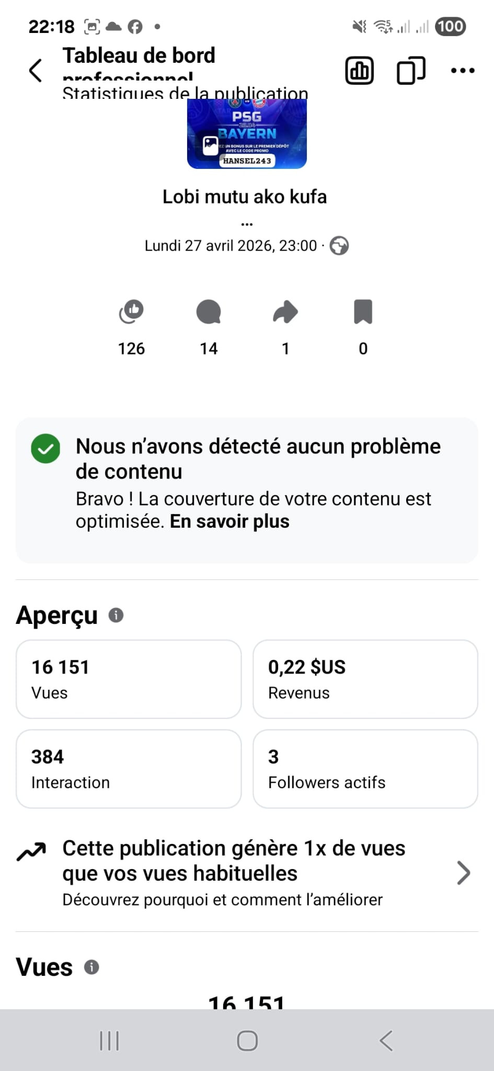Tap the comments bubble icon showing 14
Viewport: 494px width, 1071px height.
point(209,312)
